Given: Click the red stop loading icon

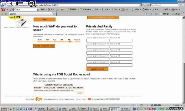Looking at the screenshot, I should click(148, 5).
